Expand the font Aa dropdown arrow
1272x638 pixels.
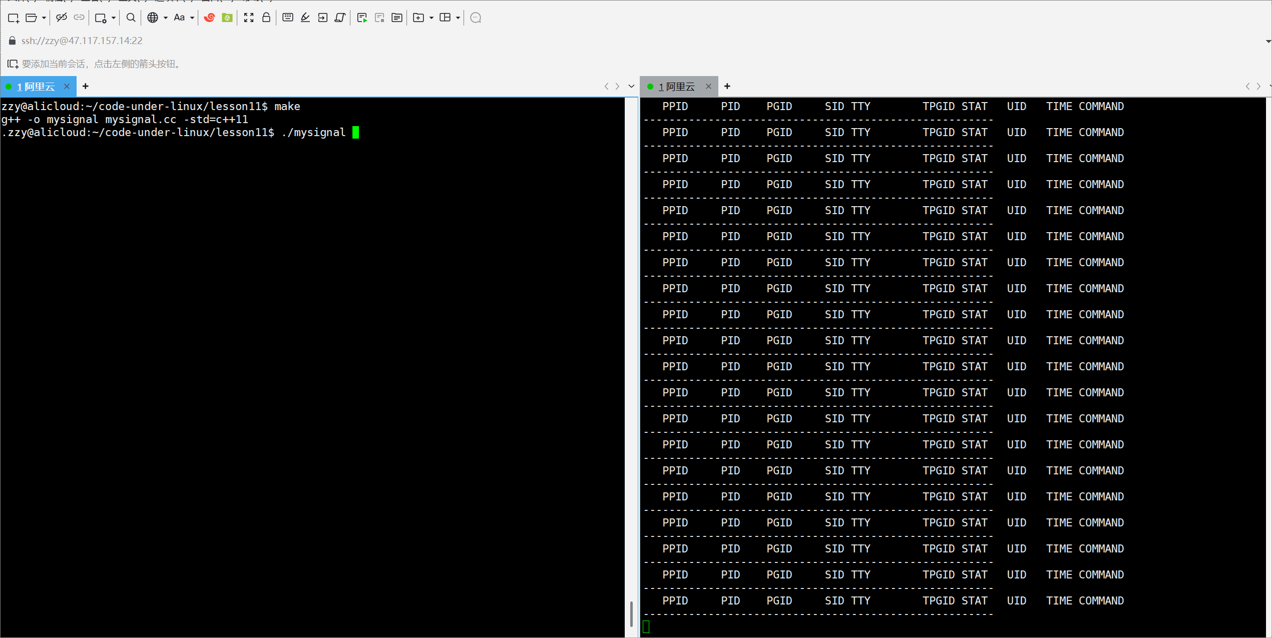click(192, 18)
